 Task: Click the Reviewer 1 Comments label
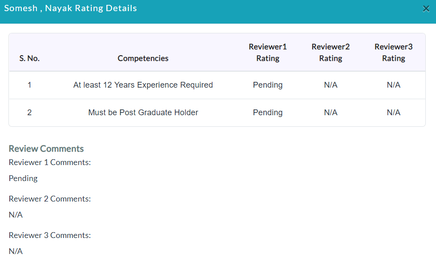(50, 162)
